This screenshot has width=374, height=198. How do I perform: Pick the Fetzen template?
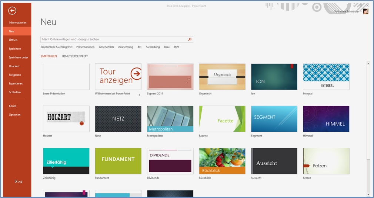(x=326, y=161)
